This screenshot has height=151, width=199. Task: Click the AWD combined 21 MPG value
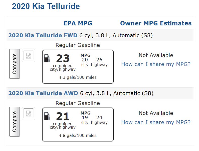[x=63, y=116]
